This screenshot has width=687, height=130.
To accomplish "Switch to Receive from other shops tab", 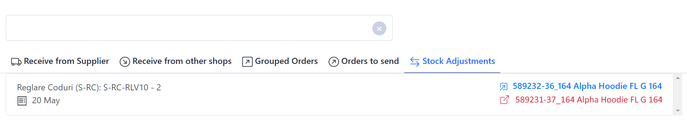I will tap(176, 61).
